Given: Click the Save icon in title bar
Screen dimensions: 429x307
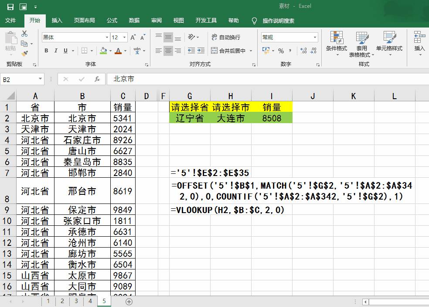Looking at the screenshot, I should [10, 7].
